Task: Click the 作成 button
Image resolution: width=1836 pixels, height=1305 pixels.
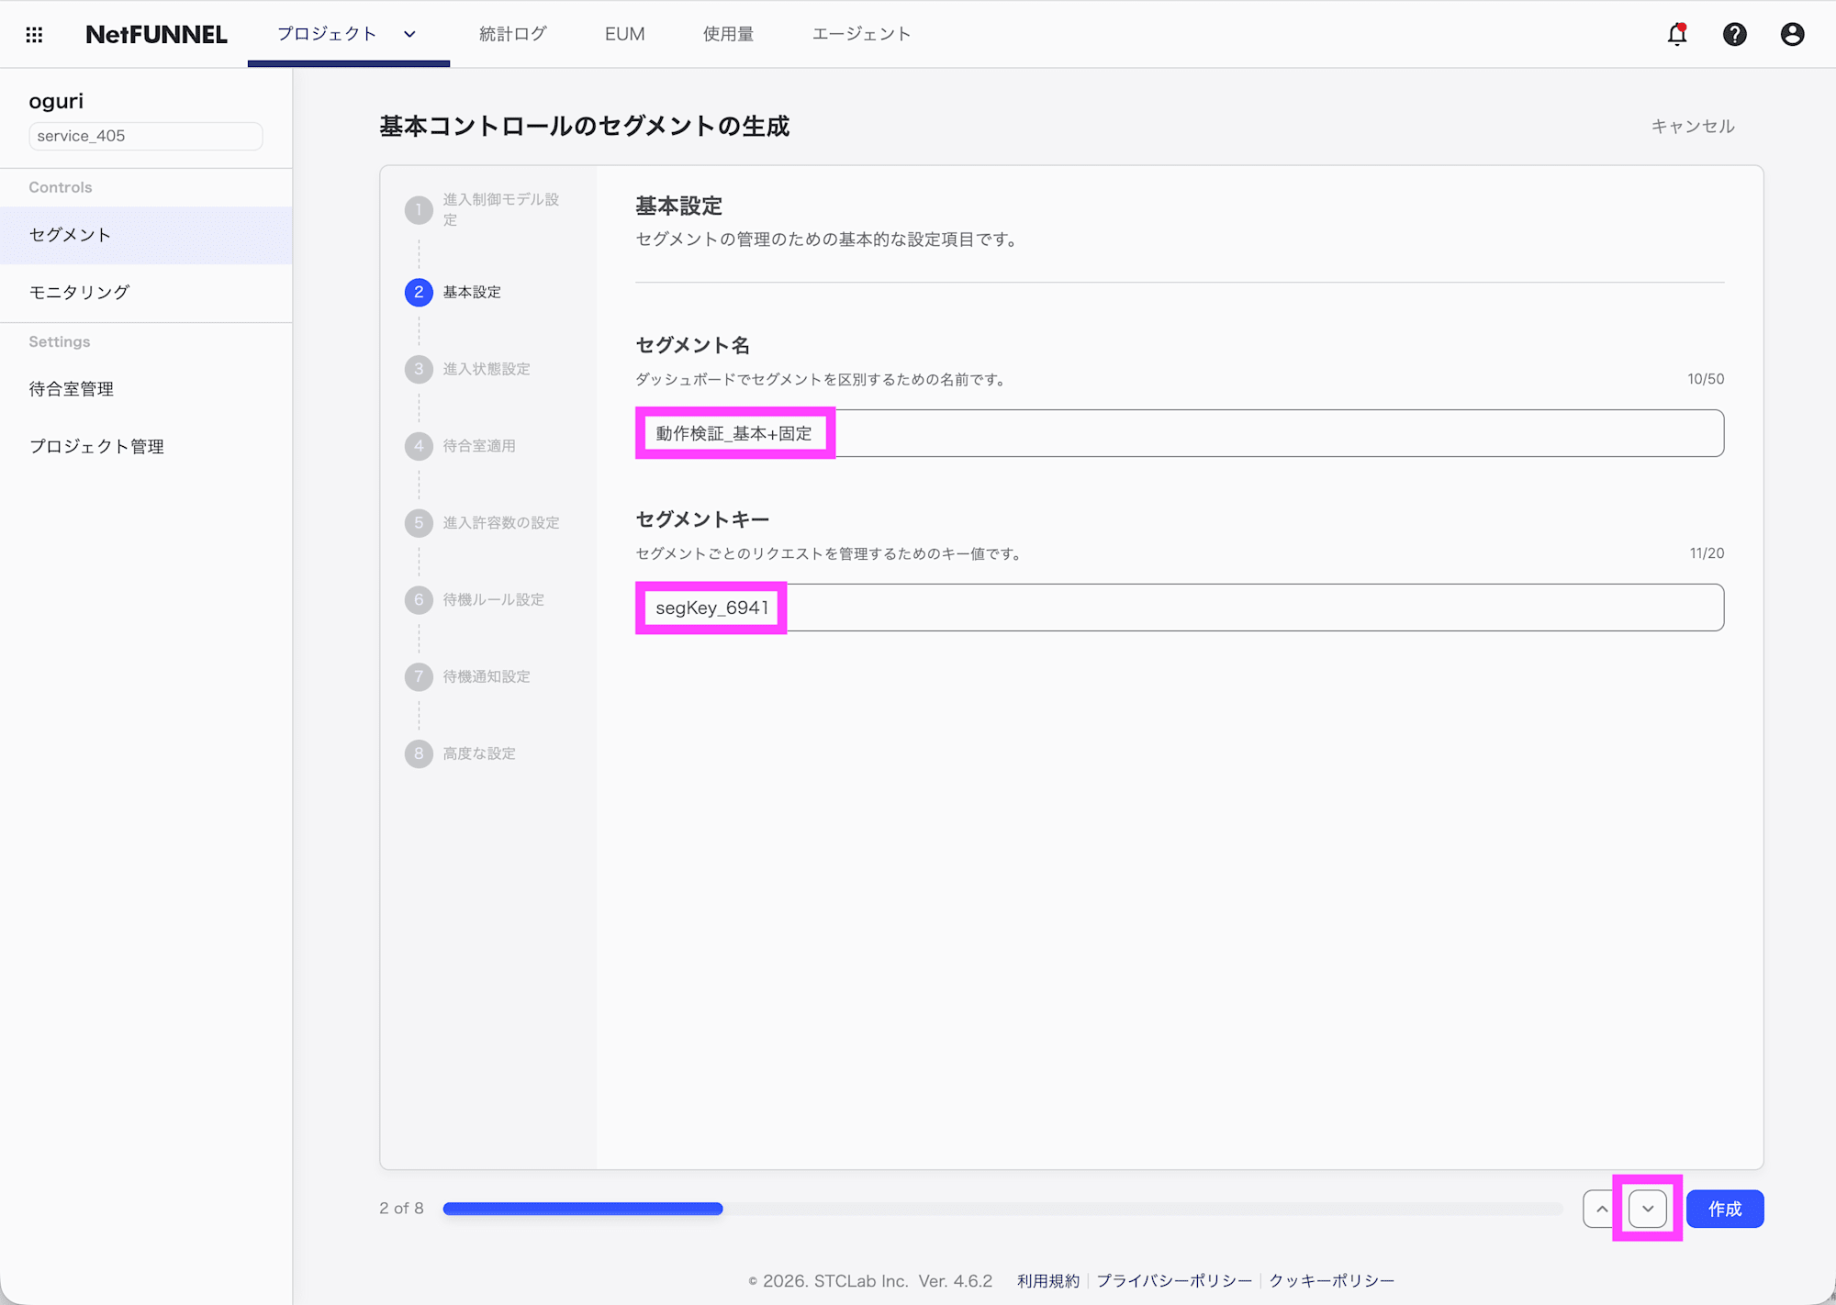Action: coord(1725,1209)
